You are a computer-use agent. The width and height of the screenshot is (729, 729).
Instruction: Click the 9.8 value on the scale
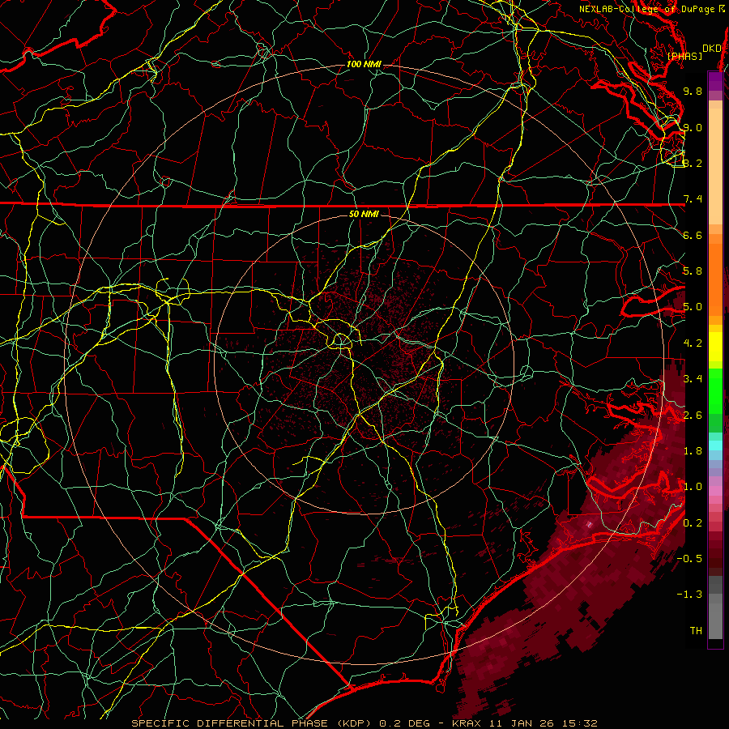click(693, 91)
